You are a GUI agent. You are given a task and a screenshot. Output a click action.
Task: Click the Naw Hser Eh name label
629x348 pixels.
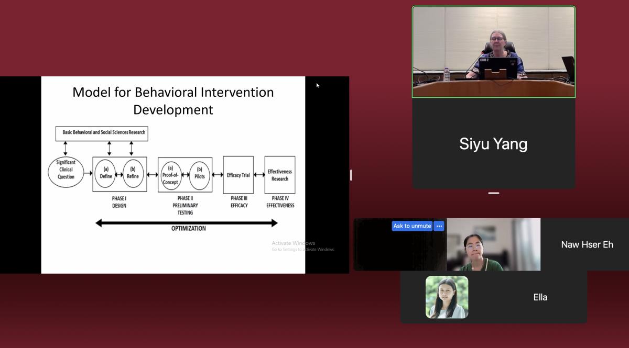click(587, 244)
